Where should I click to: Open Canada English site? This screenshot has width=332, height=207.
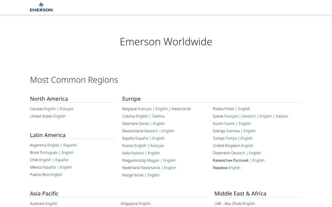(x=49, y=109)
